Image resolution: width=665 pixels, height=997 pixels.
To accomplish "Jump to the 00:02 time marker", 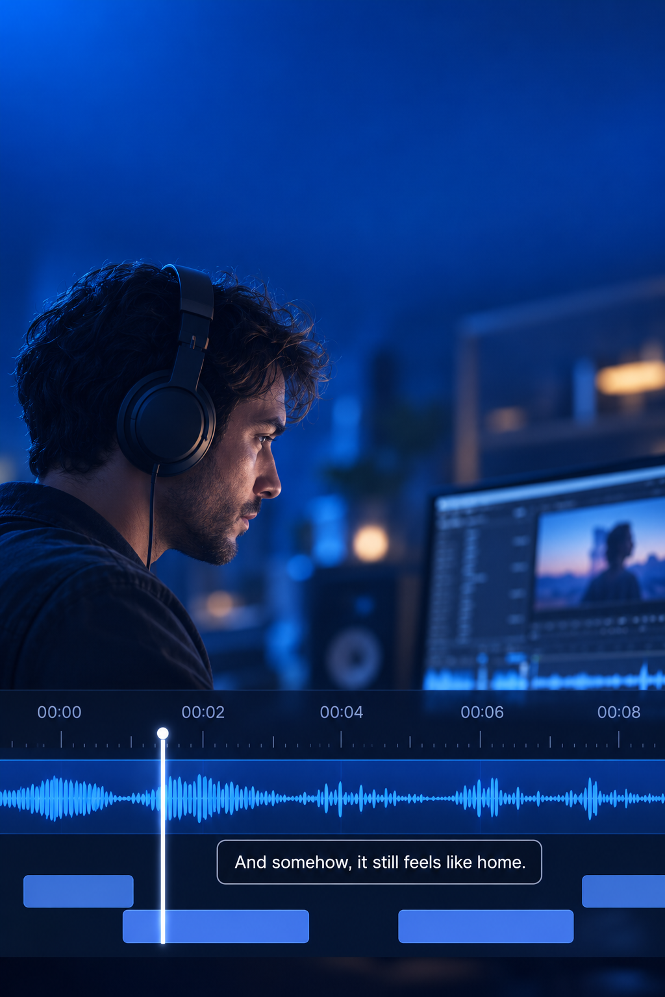I will click(x=203, y=712).
